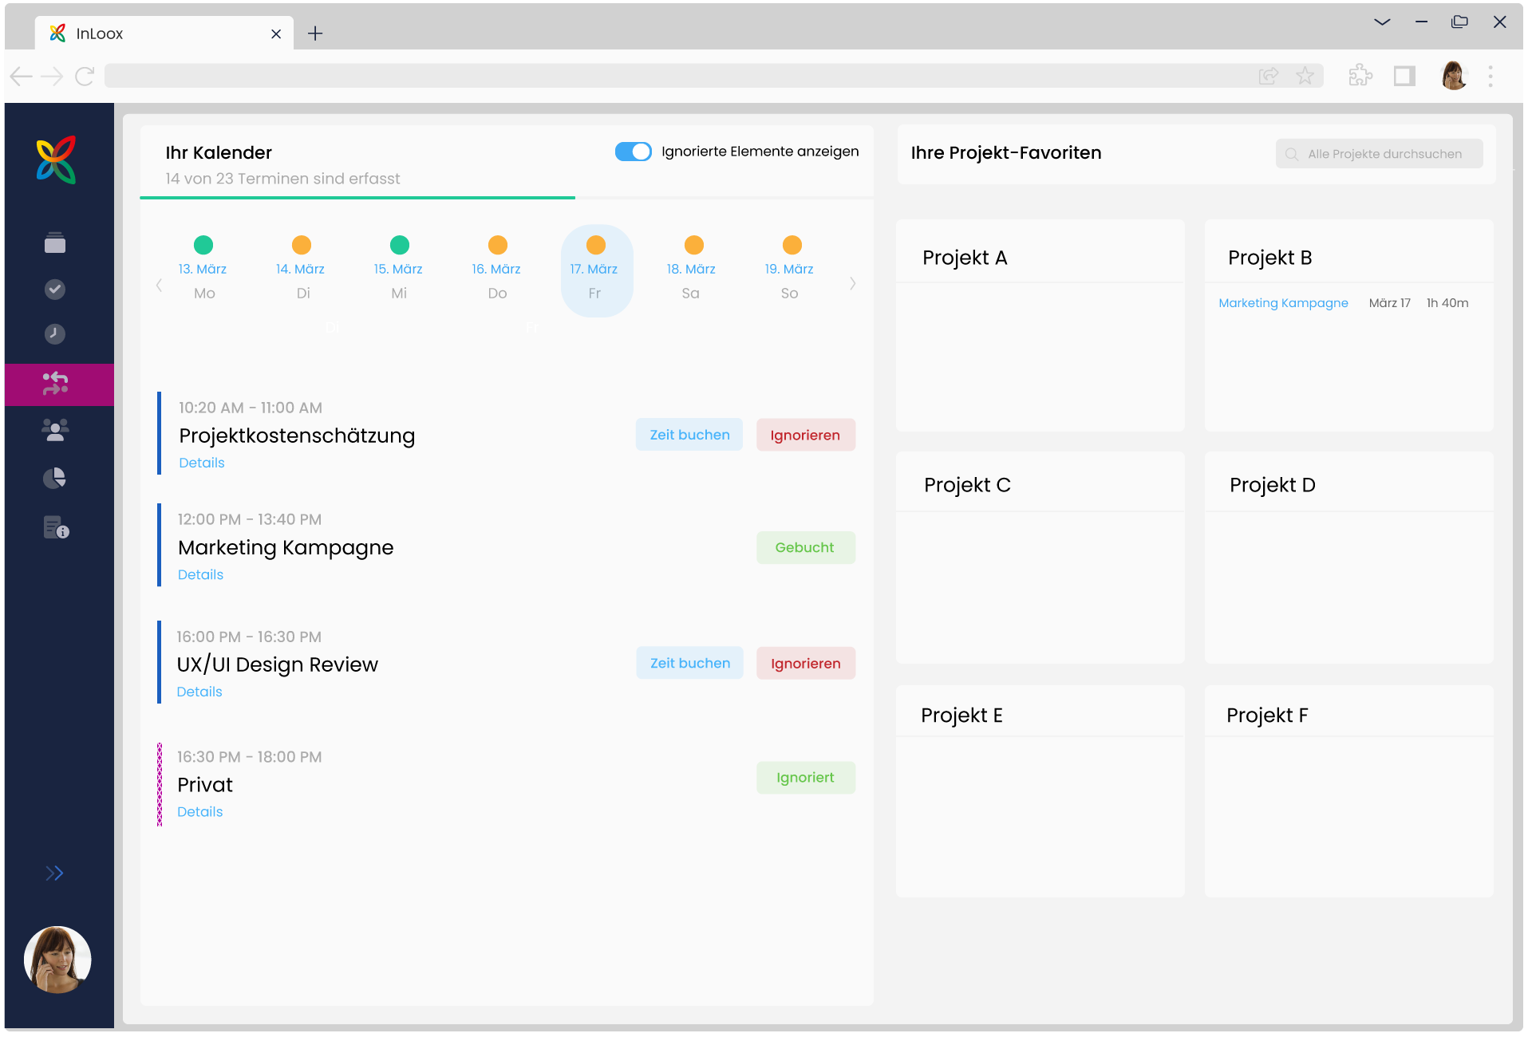Click the InLoox tab title
This screenshot has width=1532, height=1037.
100,34
